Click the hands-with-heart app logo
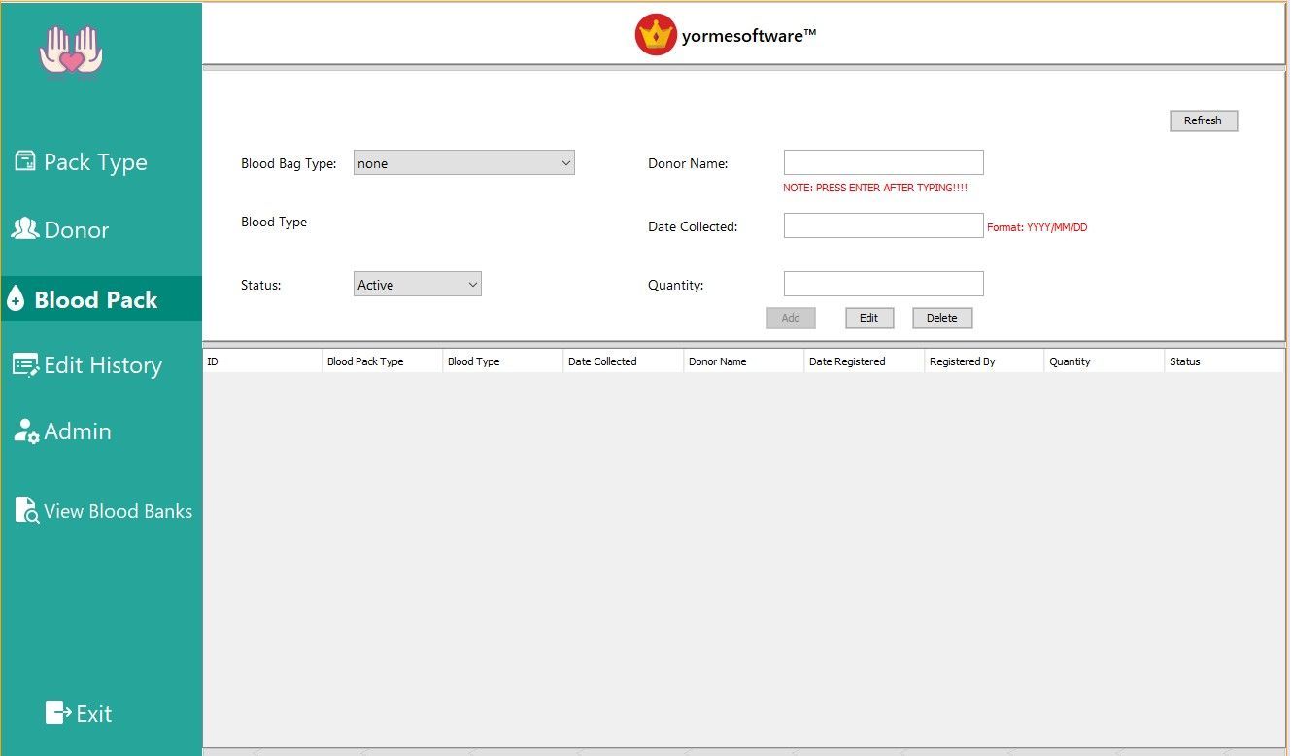 (x=71, y=51)
